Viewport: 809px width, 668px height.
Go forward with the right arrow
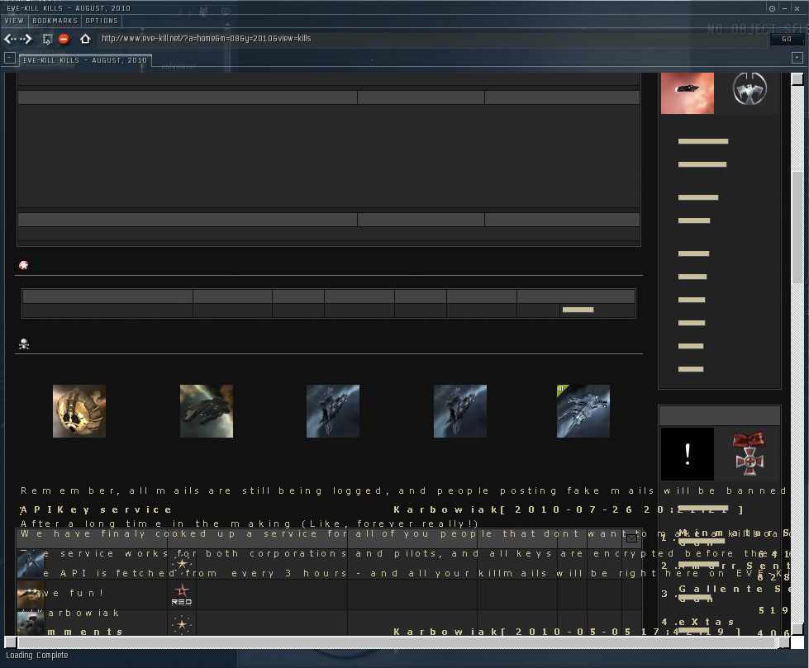(26, 39)
